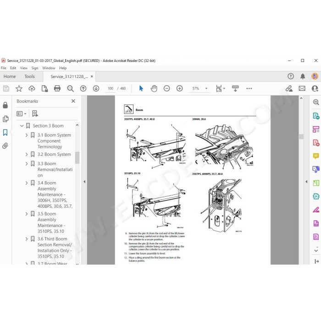Collapse the left navigation pane arrow

point(84,182)
